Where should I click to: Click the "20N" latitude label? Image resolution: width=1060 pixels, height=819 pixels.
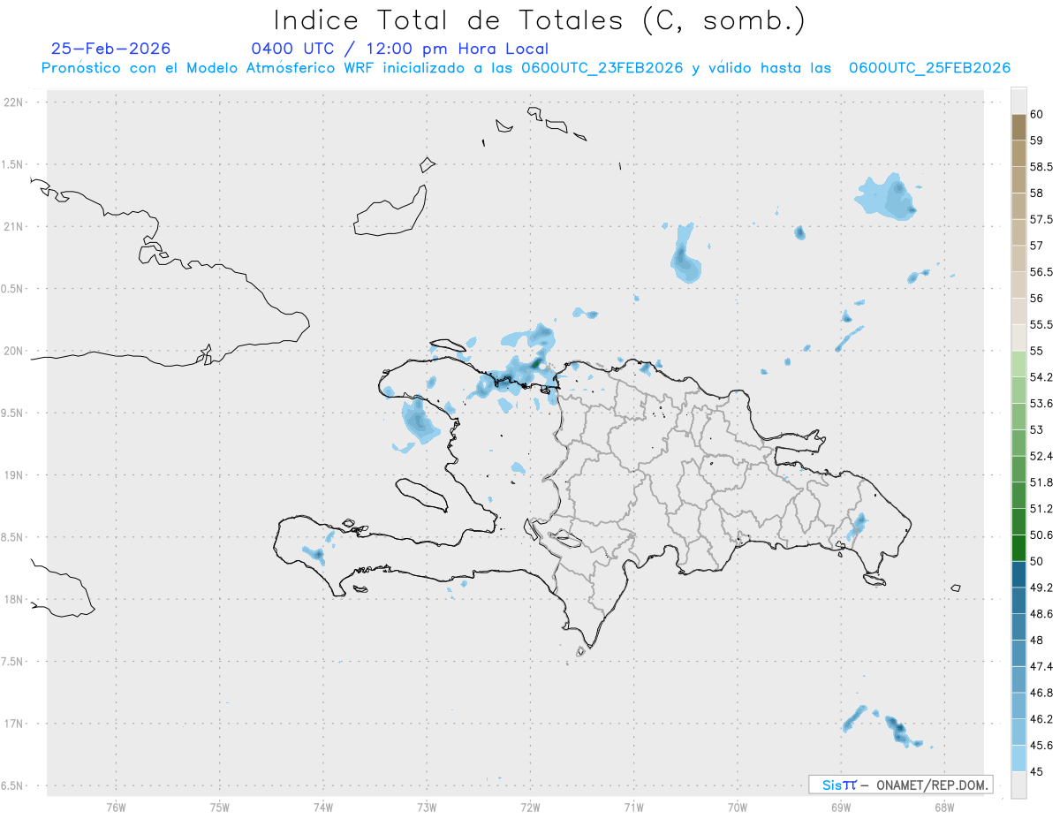[14, 351]
